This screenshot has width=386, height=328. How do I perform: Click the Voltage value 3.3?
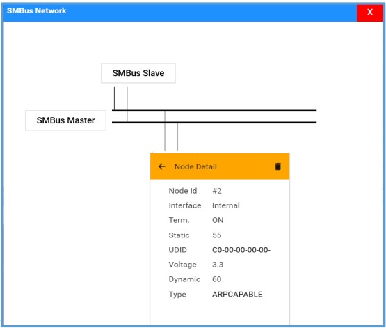tap(218, 265)
